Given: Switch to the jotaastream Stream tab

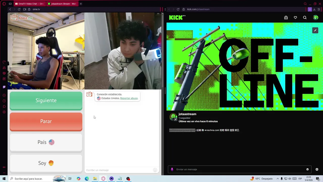Looking at the screenshot, I should click(62, 4).
